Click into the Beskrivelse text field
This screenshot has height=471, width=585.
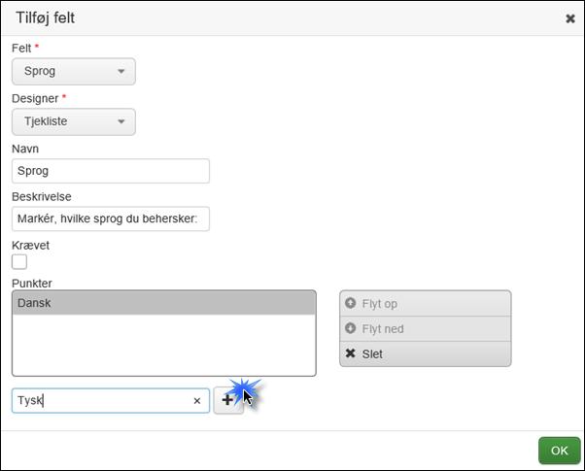tap(111, 219)
